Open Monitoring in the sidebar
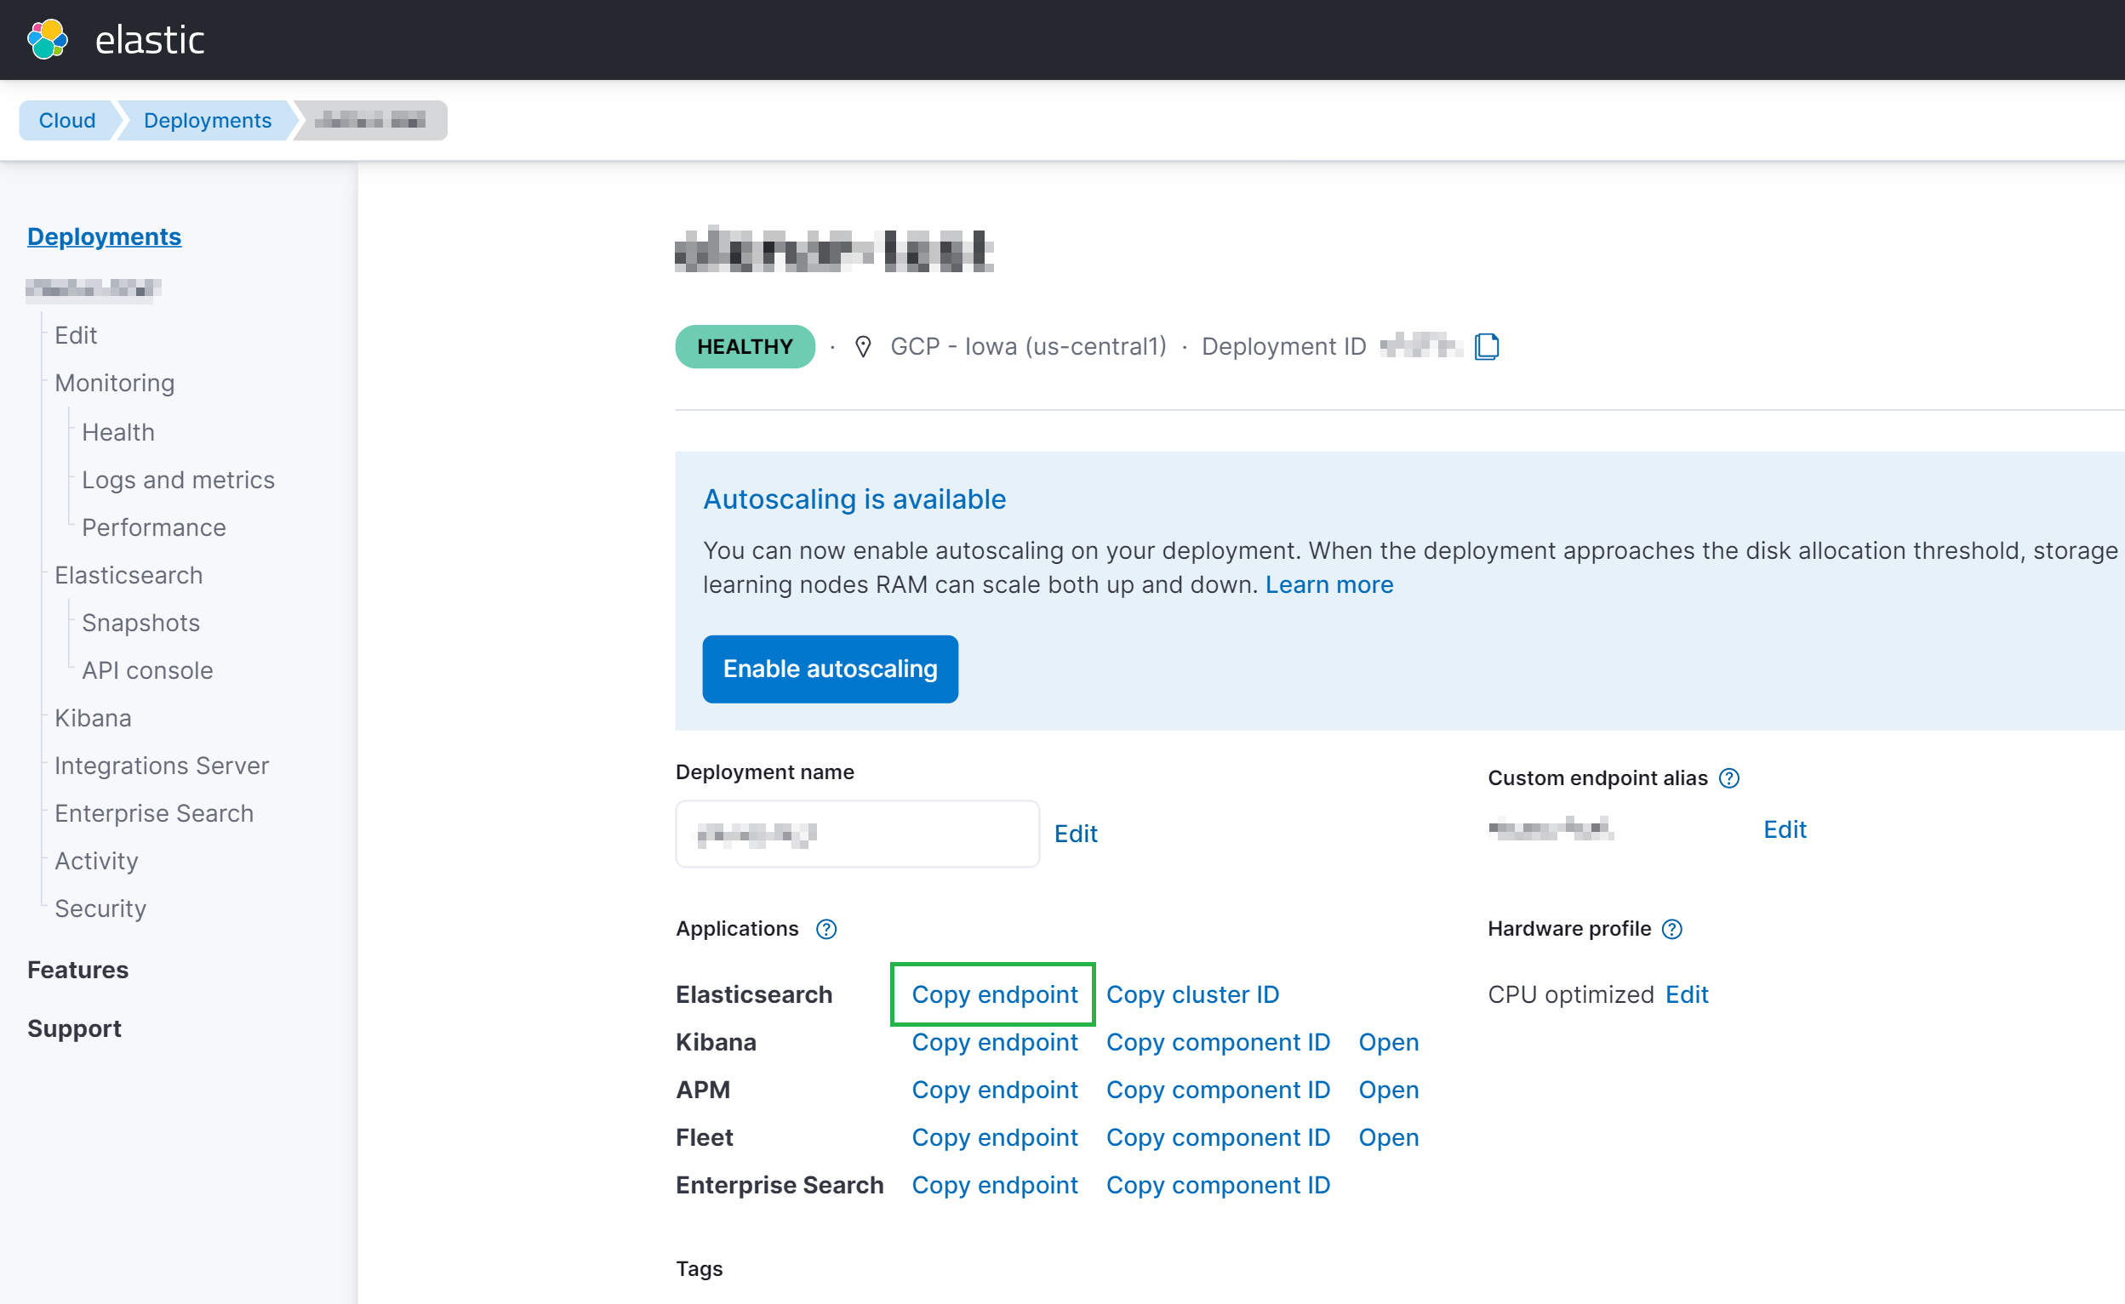The width and height of the screenshot is (2125, 1304). [115, 383]
